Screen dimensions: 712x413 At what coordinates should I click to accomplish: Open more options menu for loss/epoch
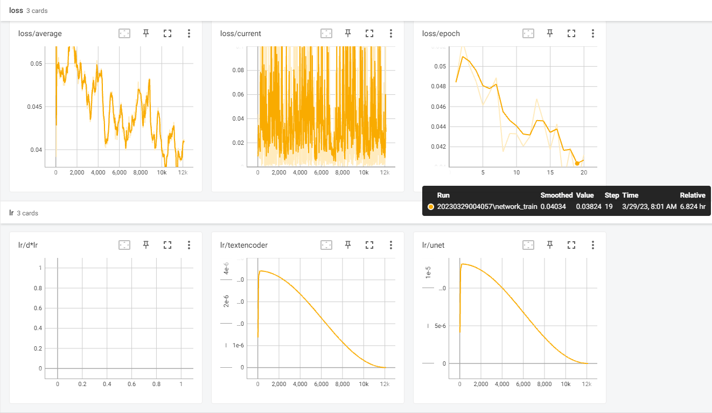click(593, 33)
